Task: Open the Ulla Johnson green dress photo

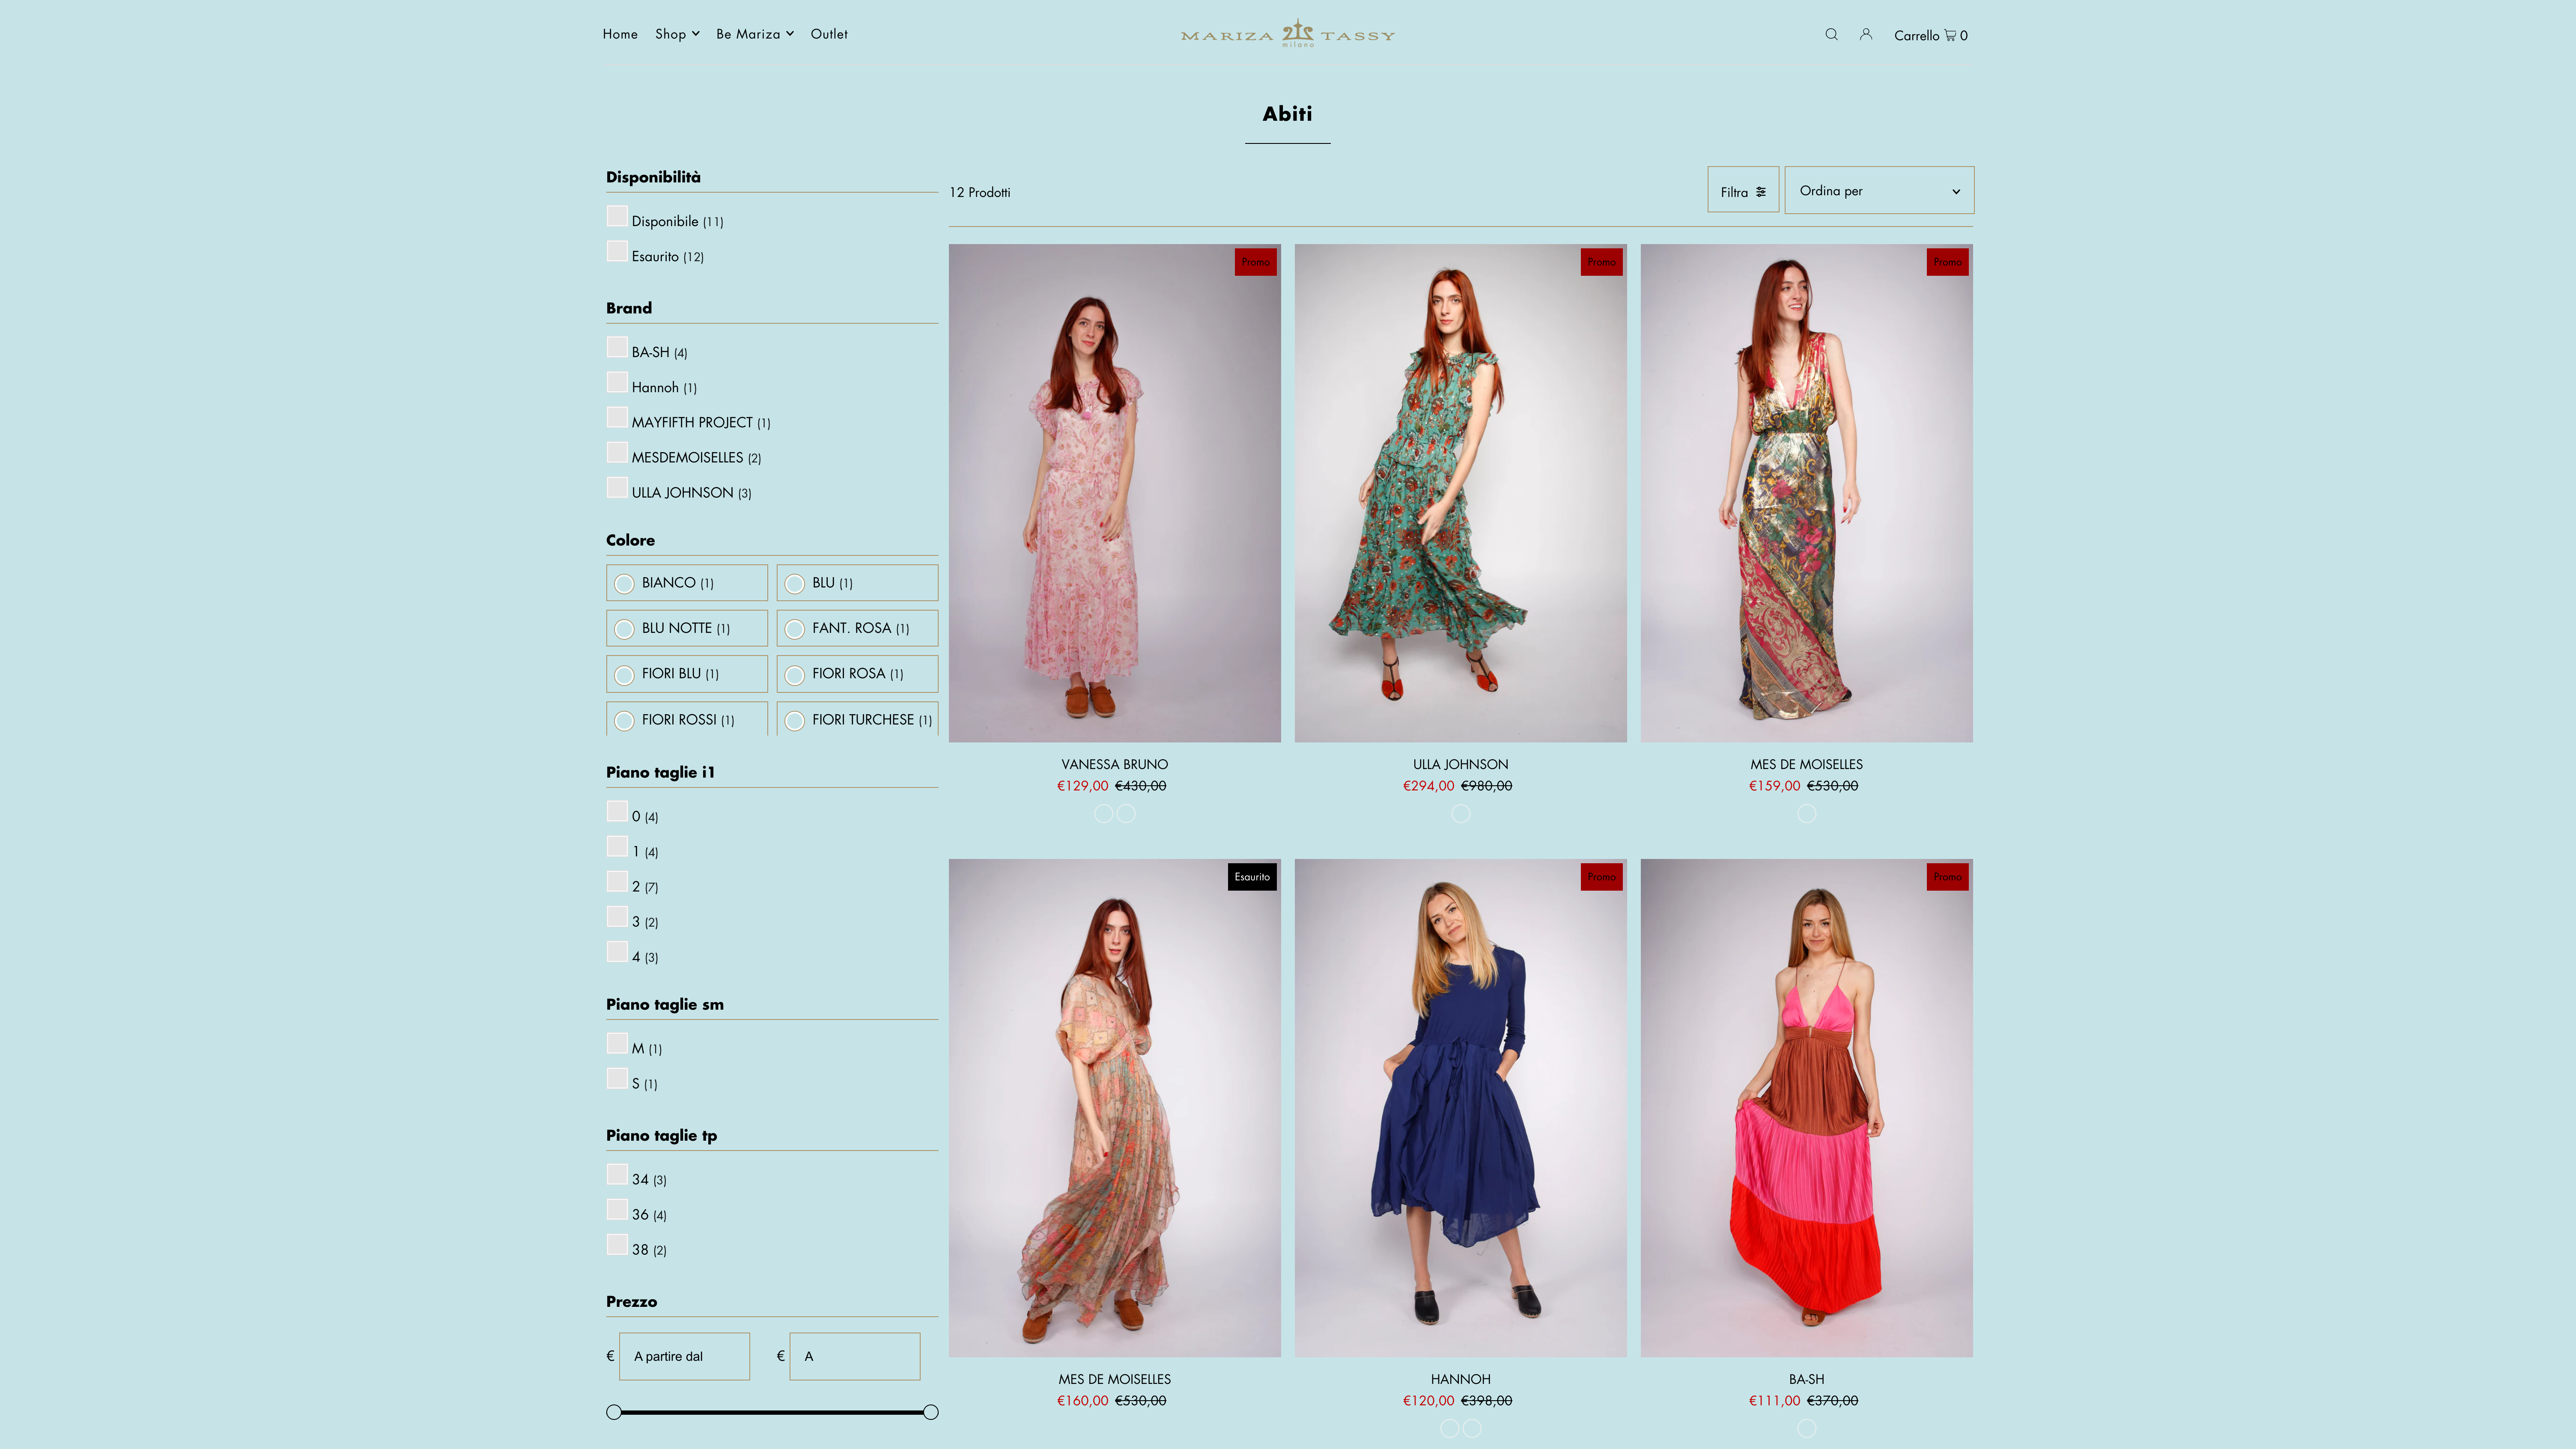Action: point(1460,493)
